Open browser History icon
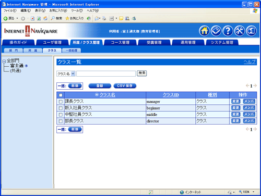261x196 pixels. (89, 18)
